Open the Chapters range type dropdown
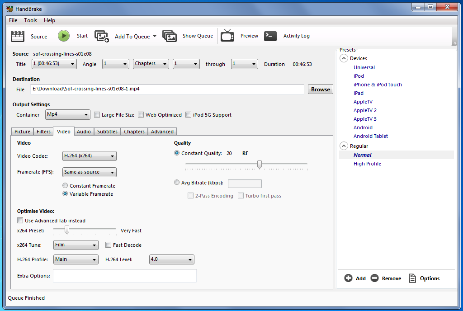Screen dimensions: 463x311 (151, 64)
